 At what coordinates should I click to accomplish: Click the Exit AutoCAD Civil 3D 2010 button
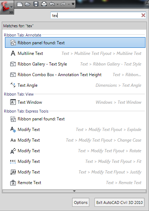pos(119,202)
